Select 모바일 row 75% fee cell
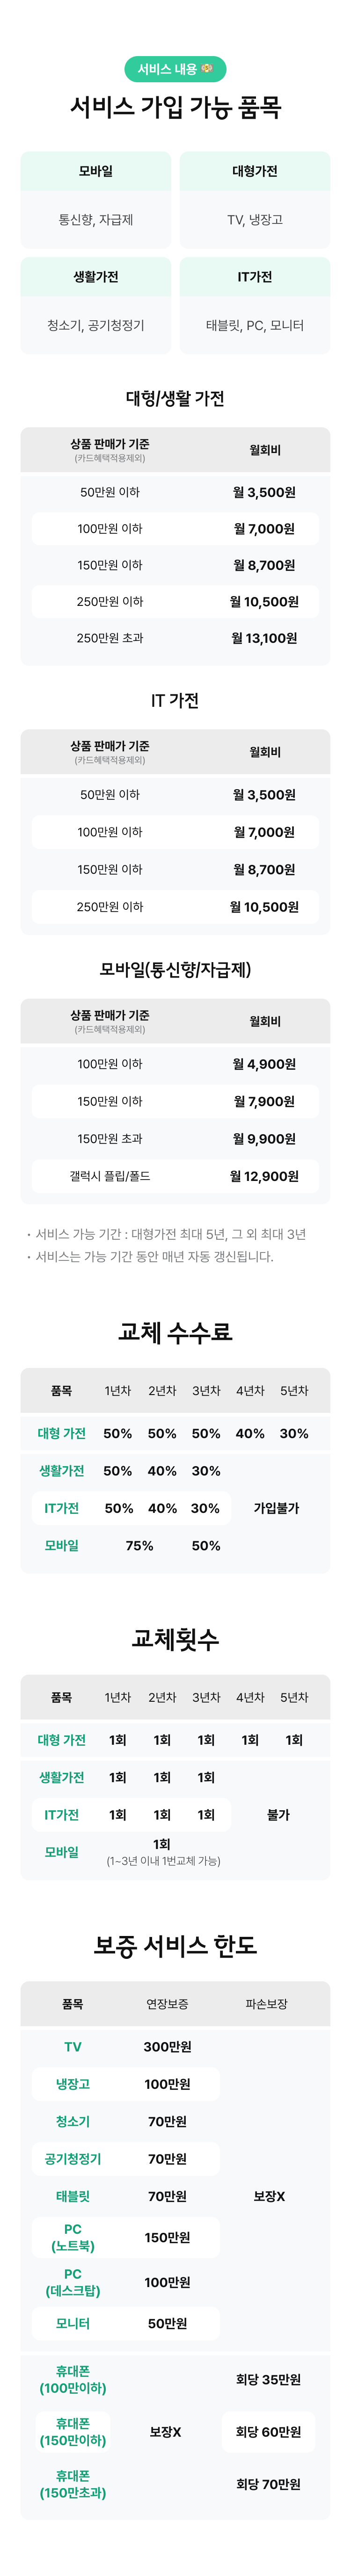The image size is (351, 2576). pos(140,1545)
